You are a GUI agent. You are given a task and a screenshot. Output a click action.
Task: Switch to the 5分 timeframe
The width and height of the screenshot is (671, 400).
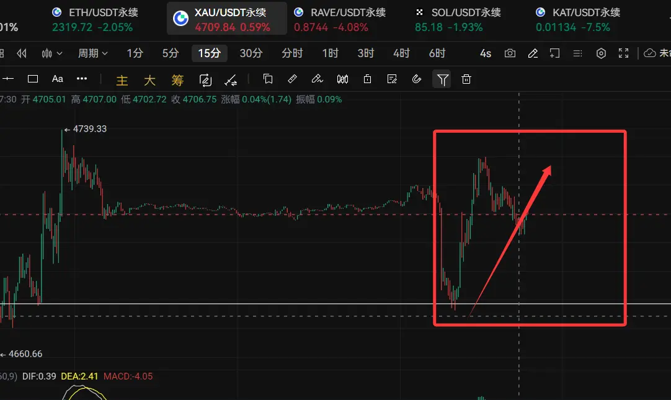click(x=171, y=53)
